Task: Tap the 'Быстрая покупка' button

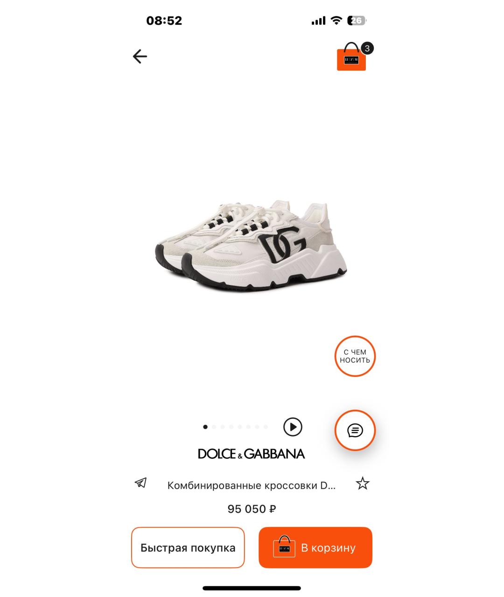Action: (x=188, y=548)
